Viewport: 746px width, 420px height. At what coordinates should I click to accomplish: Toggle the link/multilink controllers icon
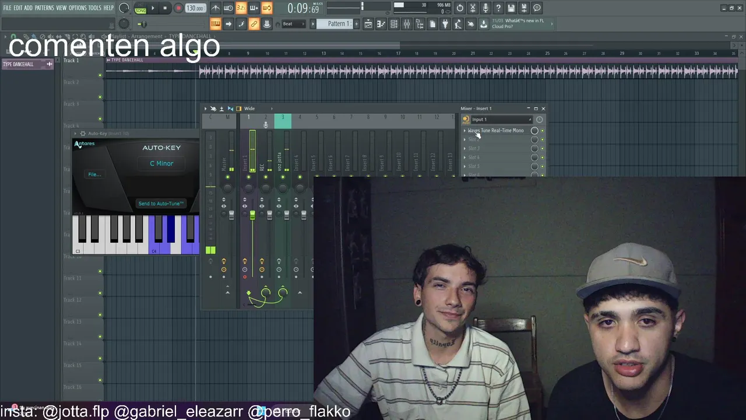tap(254, 24)
